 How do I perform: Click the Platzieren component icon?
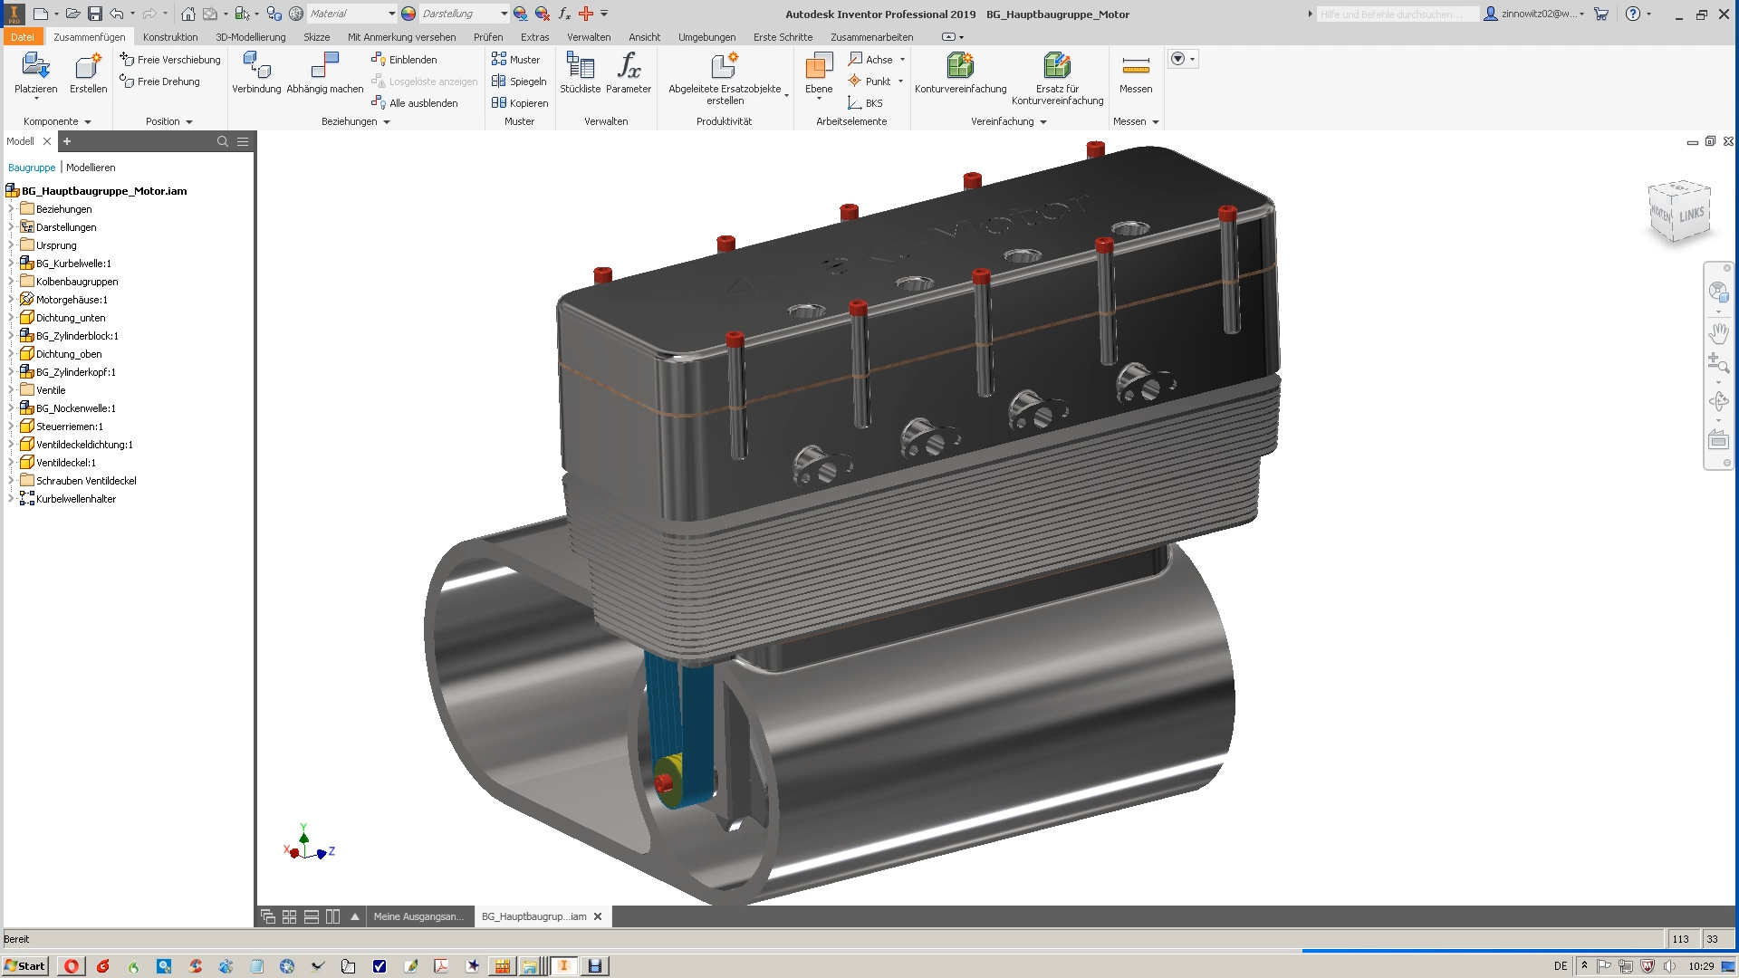(35, 66)
